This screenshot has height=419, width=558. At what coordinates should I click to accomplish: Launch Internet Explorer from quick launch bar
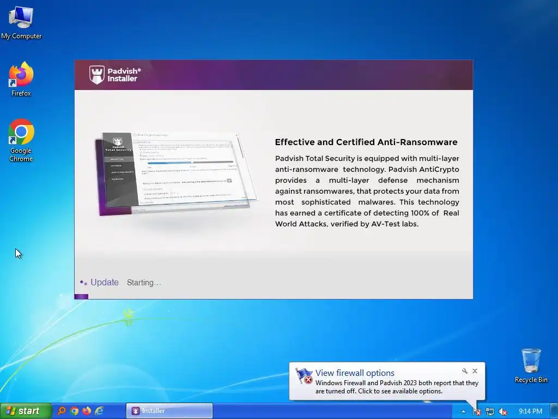click(x=99, y=411)
